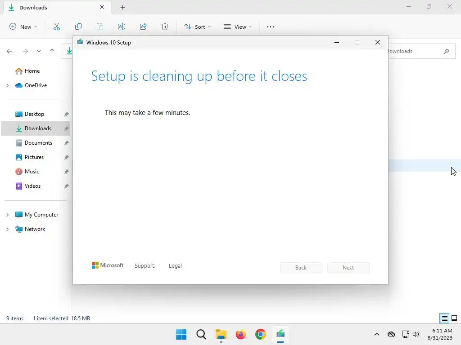Click the OneDrive tray icon
461x345 pixels.
click(x=391, y=334)
